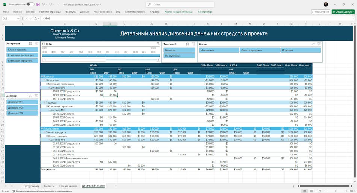Redo the last undone action
357x193 pixels.
pos(51,5)
